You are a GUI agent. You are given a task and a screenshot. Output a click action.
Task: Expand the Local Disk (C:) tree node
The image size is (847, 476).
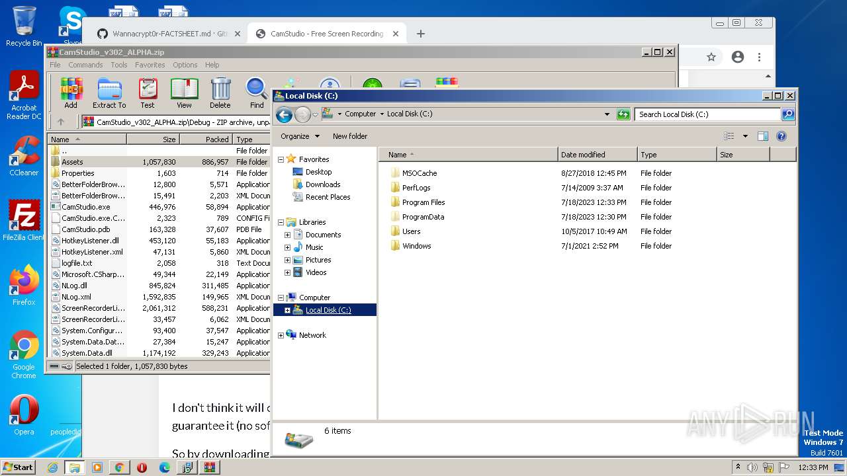click(x=287, y=310)
